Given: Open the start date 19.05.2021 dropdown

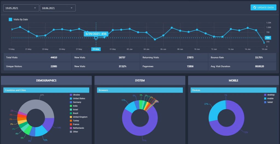Looking at the screenshot, I should pos(21,8).
